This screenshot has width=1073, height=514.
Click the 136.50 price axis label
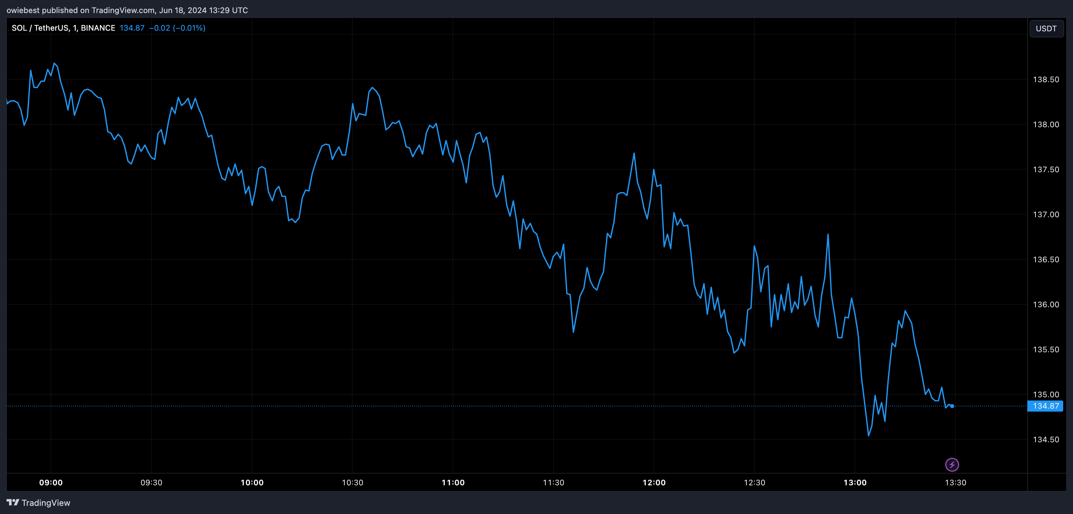(1046, 259)
